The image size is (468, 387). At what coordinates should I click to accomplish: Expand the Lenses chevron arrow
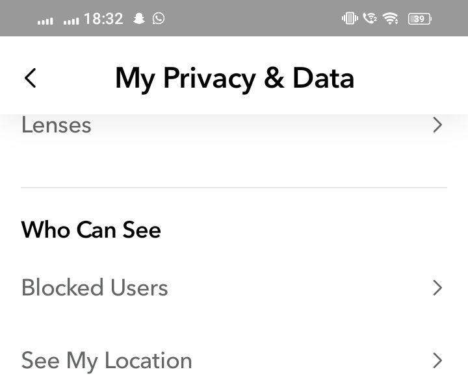(x=437, y=125)
